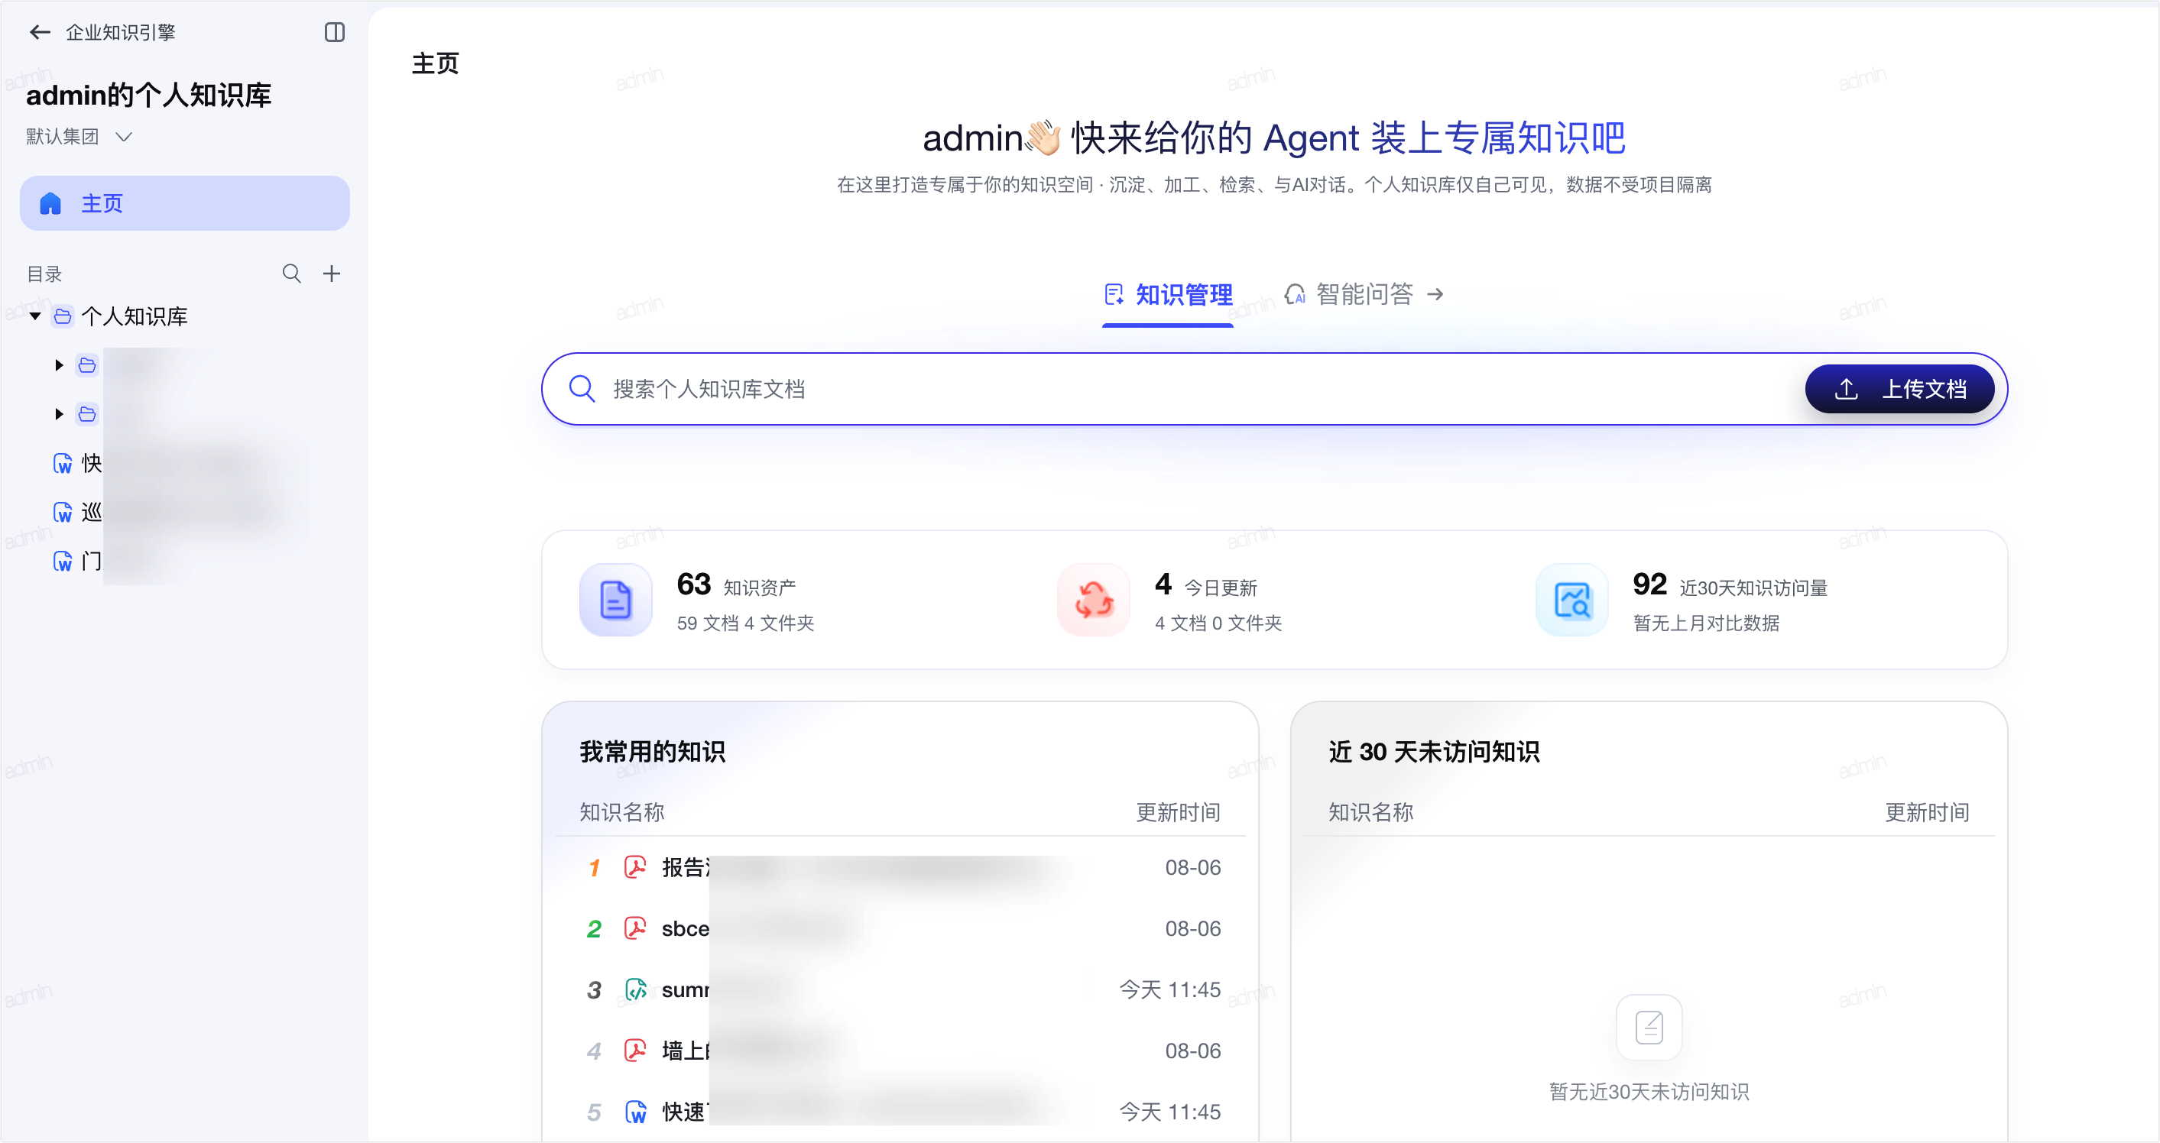Click the 知识名称 header under 近 30 天未访问知识
Image resolution: width=2160 pixels, height=1143 pixels.
coord(1370,812)
